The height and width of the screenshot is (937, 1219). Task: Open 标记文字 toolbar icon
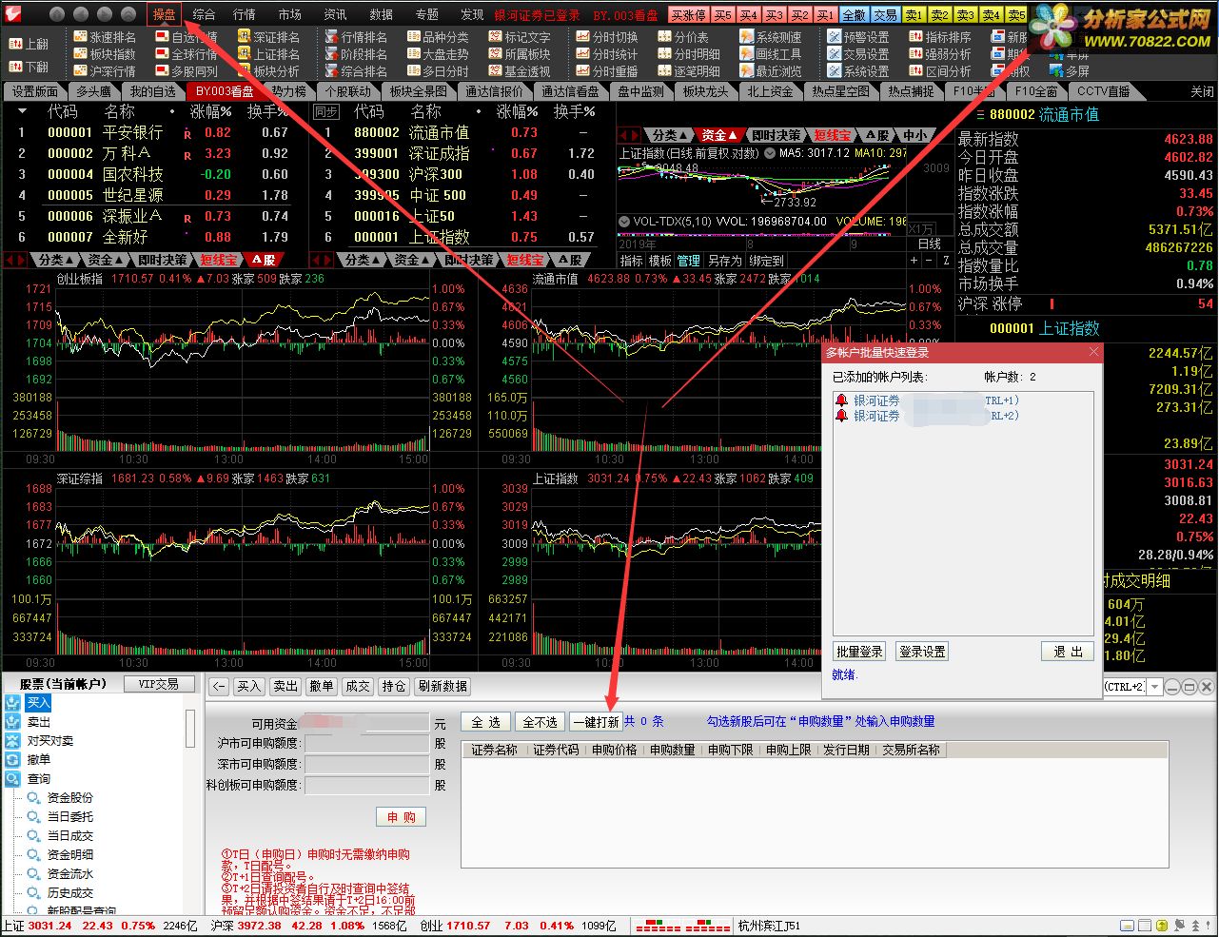[520, 37]
